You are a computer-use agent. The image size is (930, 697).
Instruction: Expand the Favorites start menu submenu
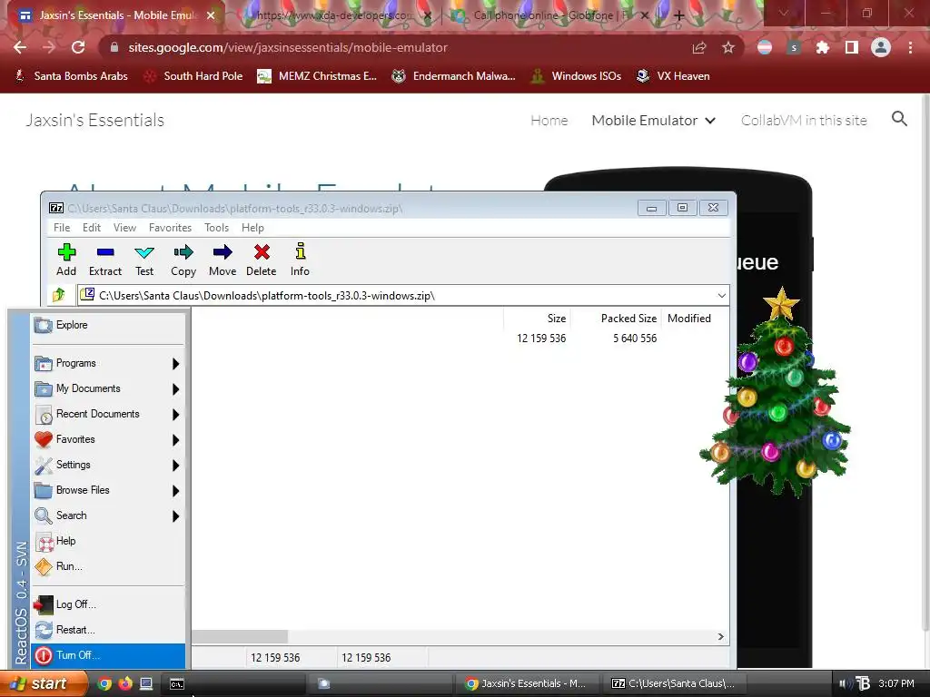click(108, 440)
